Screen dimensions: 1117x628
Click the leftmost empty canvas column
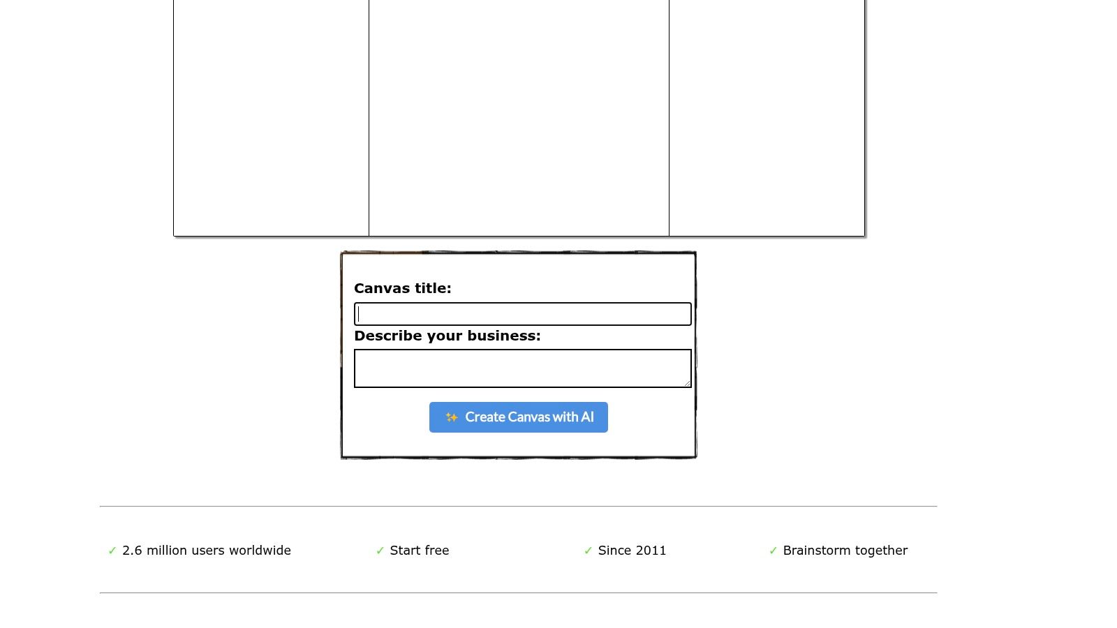click(271, 119)
